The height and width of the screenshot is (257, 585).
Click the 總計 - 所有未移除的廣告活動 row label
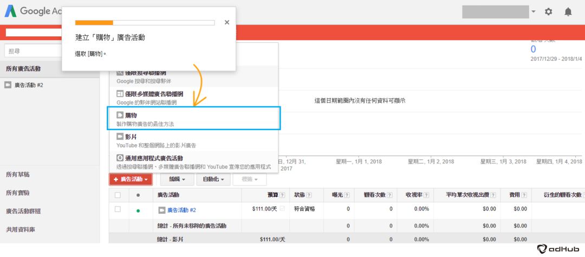pyautogui.click(x=192, y=226)
